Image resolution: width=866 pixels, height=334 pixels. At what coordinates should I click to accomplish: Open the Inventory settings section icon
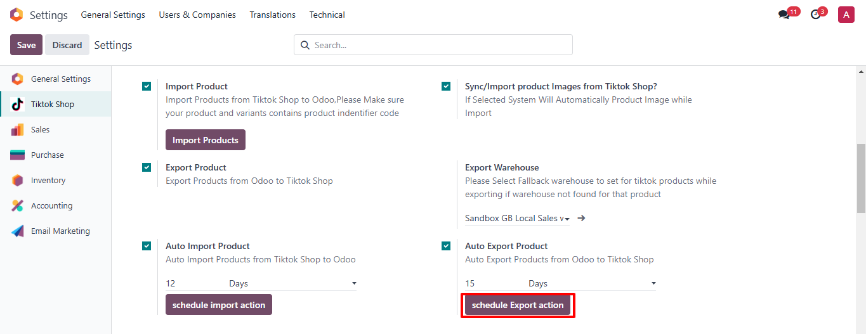[18, 181]
